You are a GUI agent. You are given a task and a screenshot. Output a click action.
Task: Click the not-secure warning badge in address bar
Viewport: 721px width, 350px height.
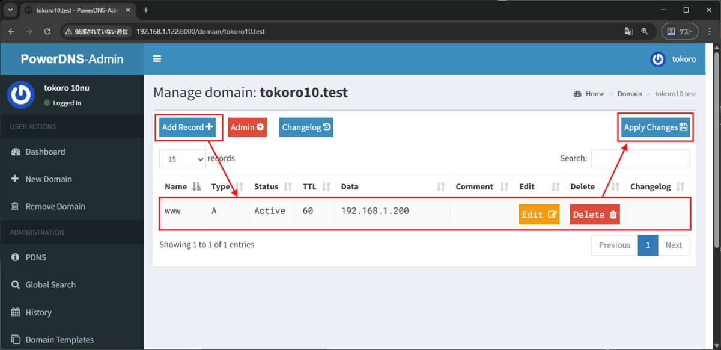tap(97, 31)
